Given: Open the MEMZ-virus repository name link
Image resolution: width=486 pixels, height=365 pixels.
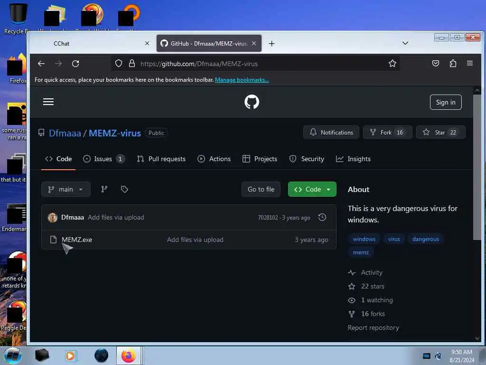Looking at the screenshot, I should click(x=115, y=133).
